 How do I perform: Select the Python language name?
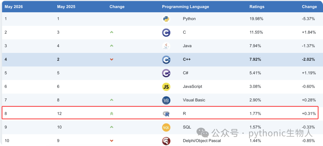pyautogui.click(x=189, y=19)
